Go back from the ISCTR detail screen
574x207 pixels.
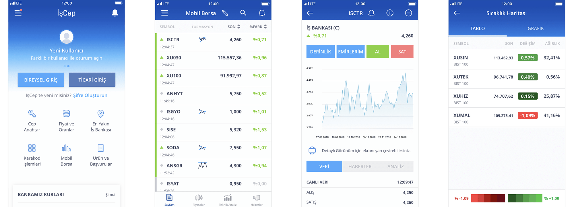310,13
